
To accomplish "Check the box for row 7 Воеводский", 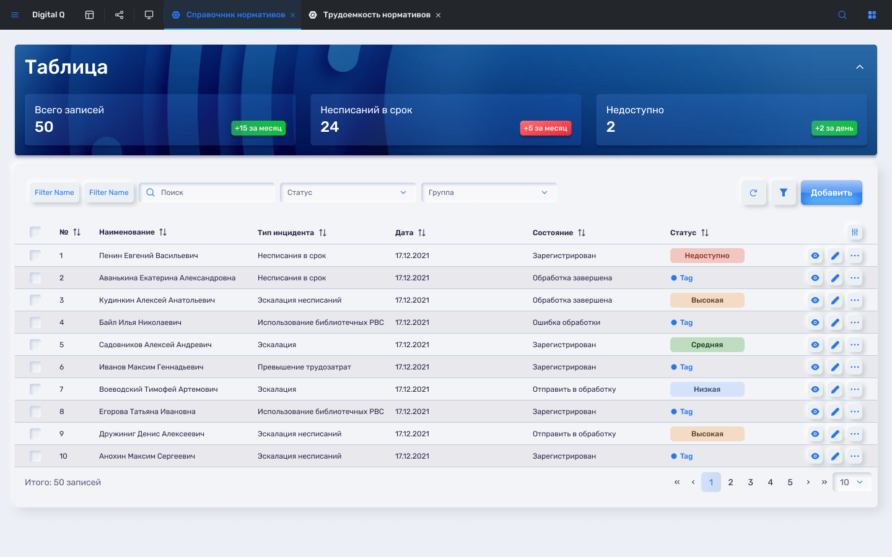I will point(35,389).
